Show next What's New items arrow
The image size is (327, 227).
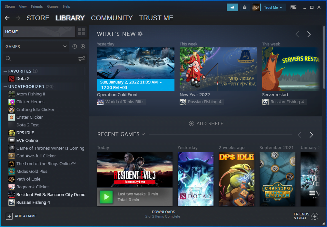tap(309, 34)
